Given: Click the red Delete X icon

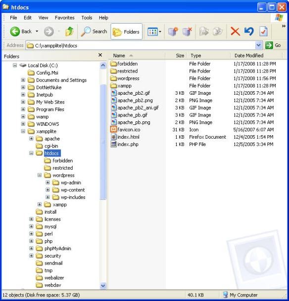Looking at the screenshot, I should point(235,32).
